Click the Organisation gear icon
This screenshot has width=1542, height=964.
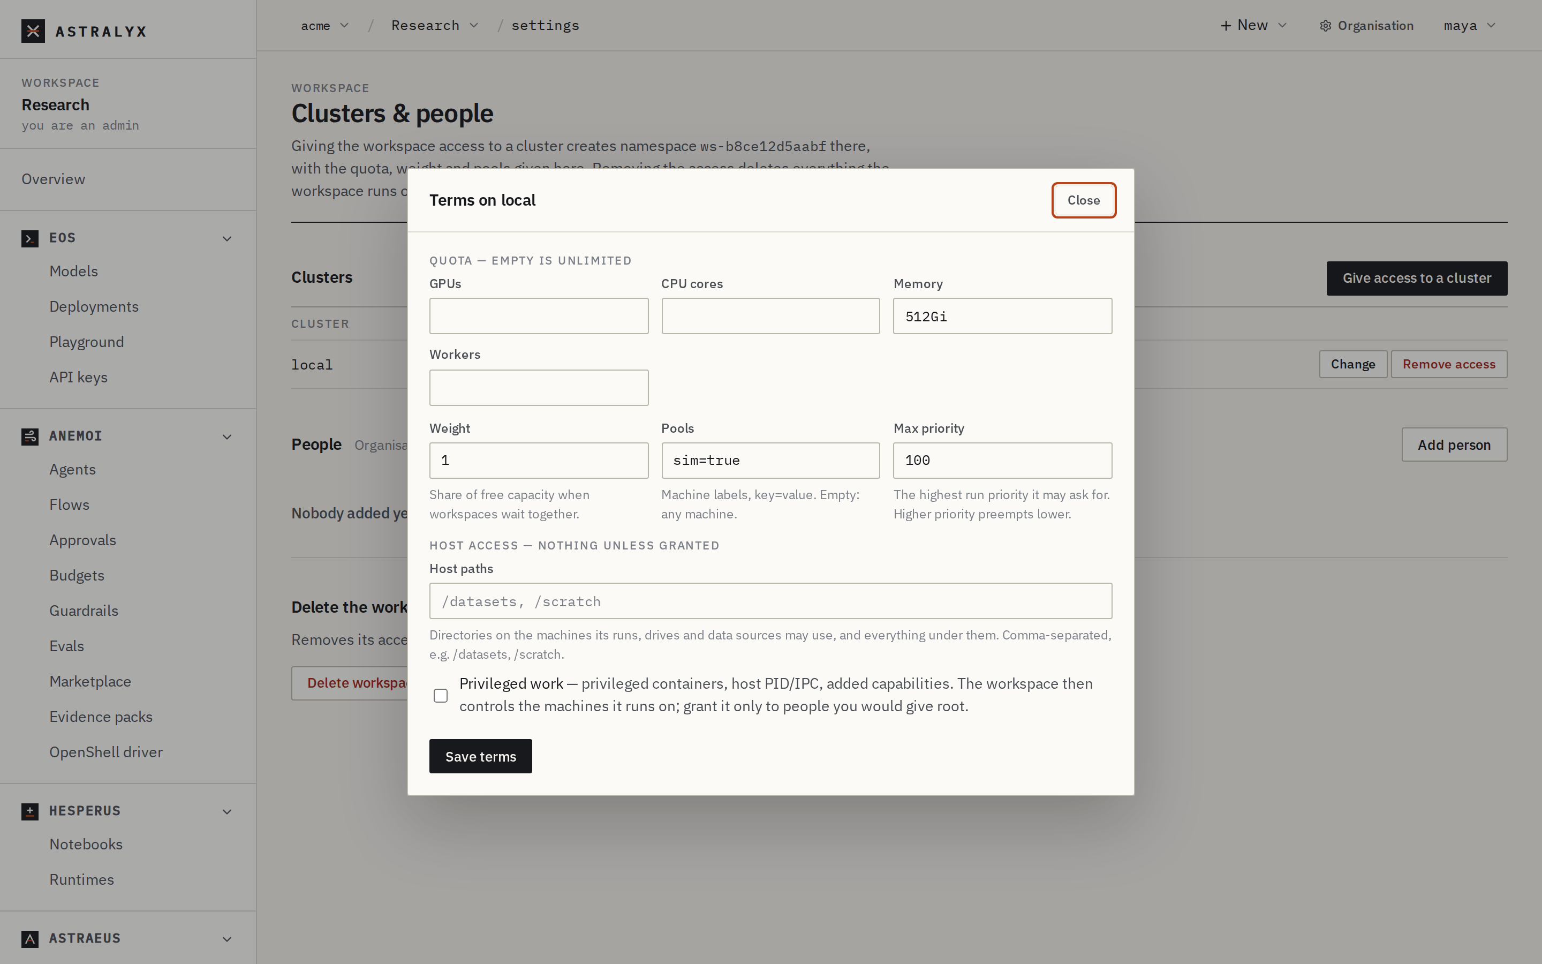(x=1325, y=26)
